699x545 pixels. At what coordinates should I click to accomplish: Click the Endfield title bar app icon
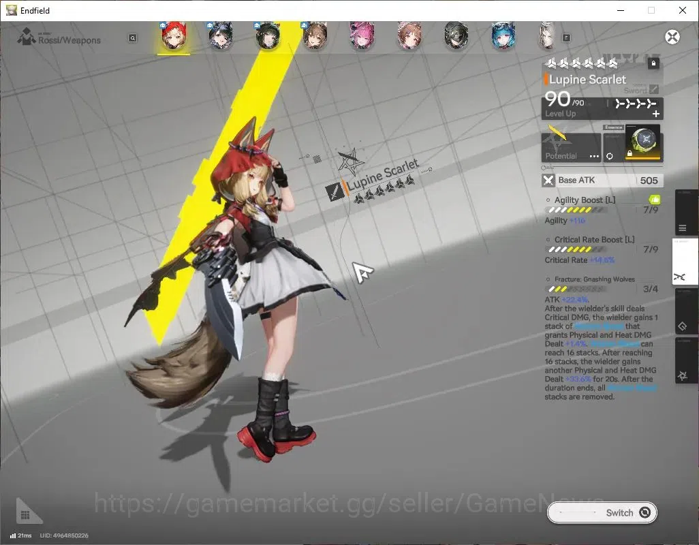(11, 10)
